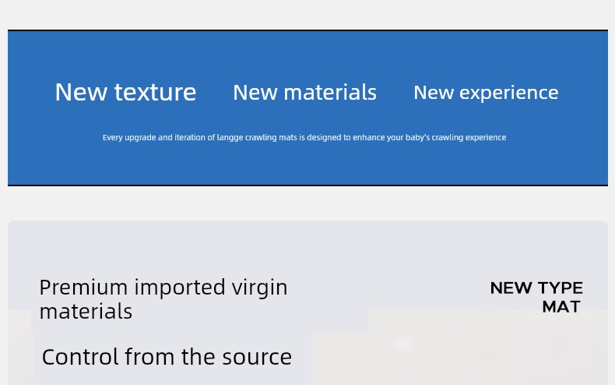The width and height of the screenshot is (615, 385).
Task: Select the "New materials" heading
Action: pyautogui.click(x=304, y=92)
